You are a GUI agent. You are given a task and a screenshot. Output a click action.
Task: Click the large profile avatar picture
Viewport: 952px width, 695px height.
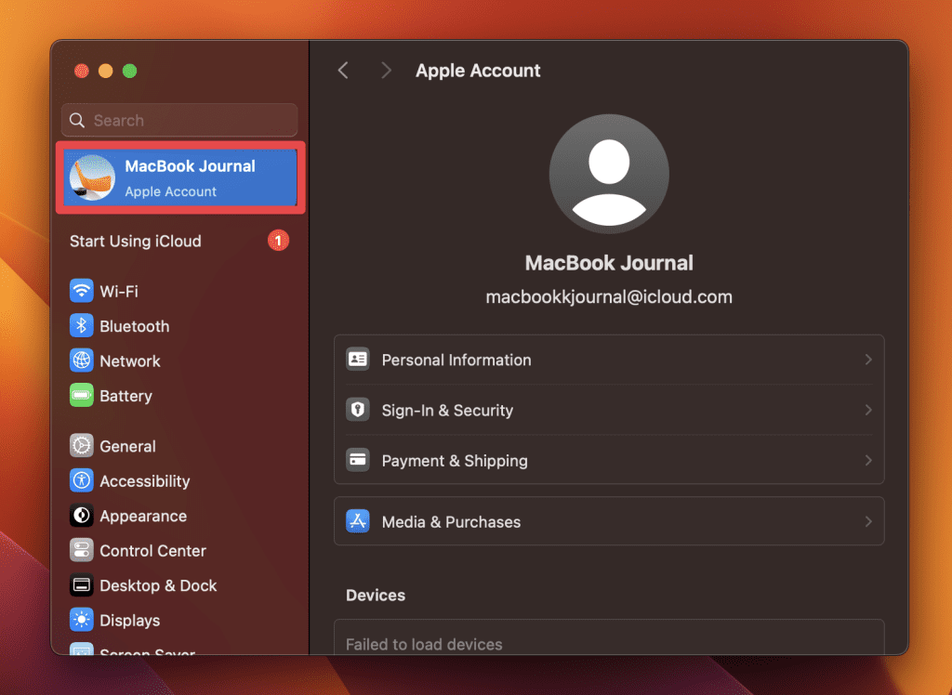(609, 174)
